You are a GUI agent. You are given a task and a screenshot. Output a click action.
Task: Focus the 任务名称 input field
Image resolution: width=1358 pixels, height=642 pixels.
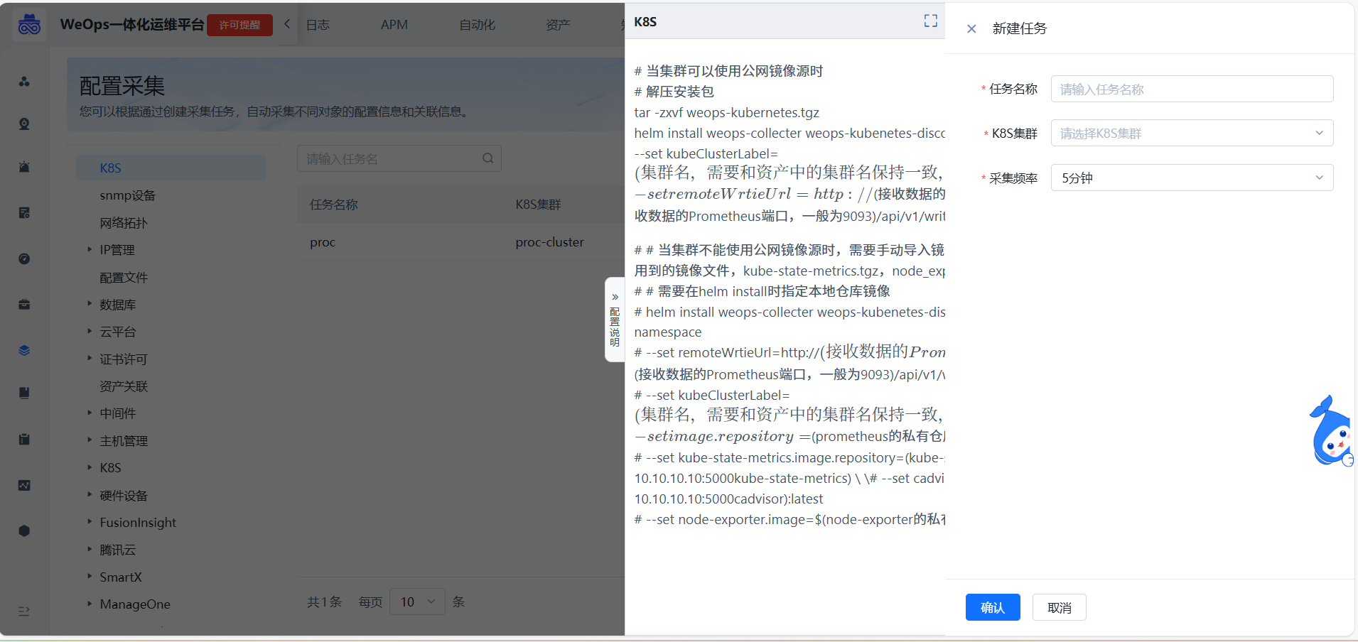point(1191,89)
